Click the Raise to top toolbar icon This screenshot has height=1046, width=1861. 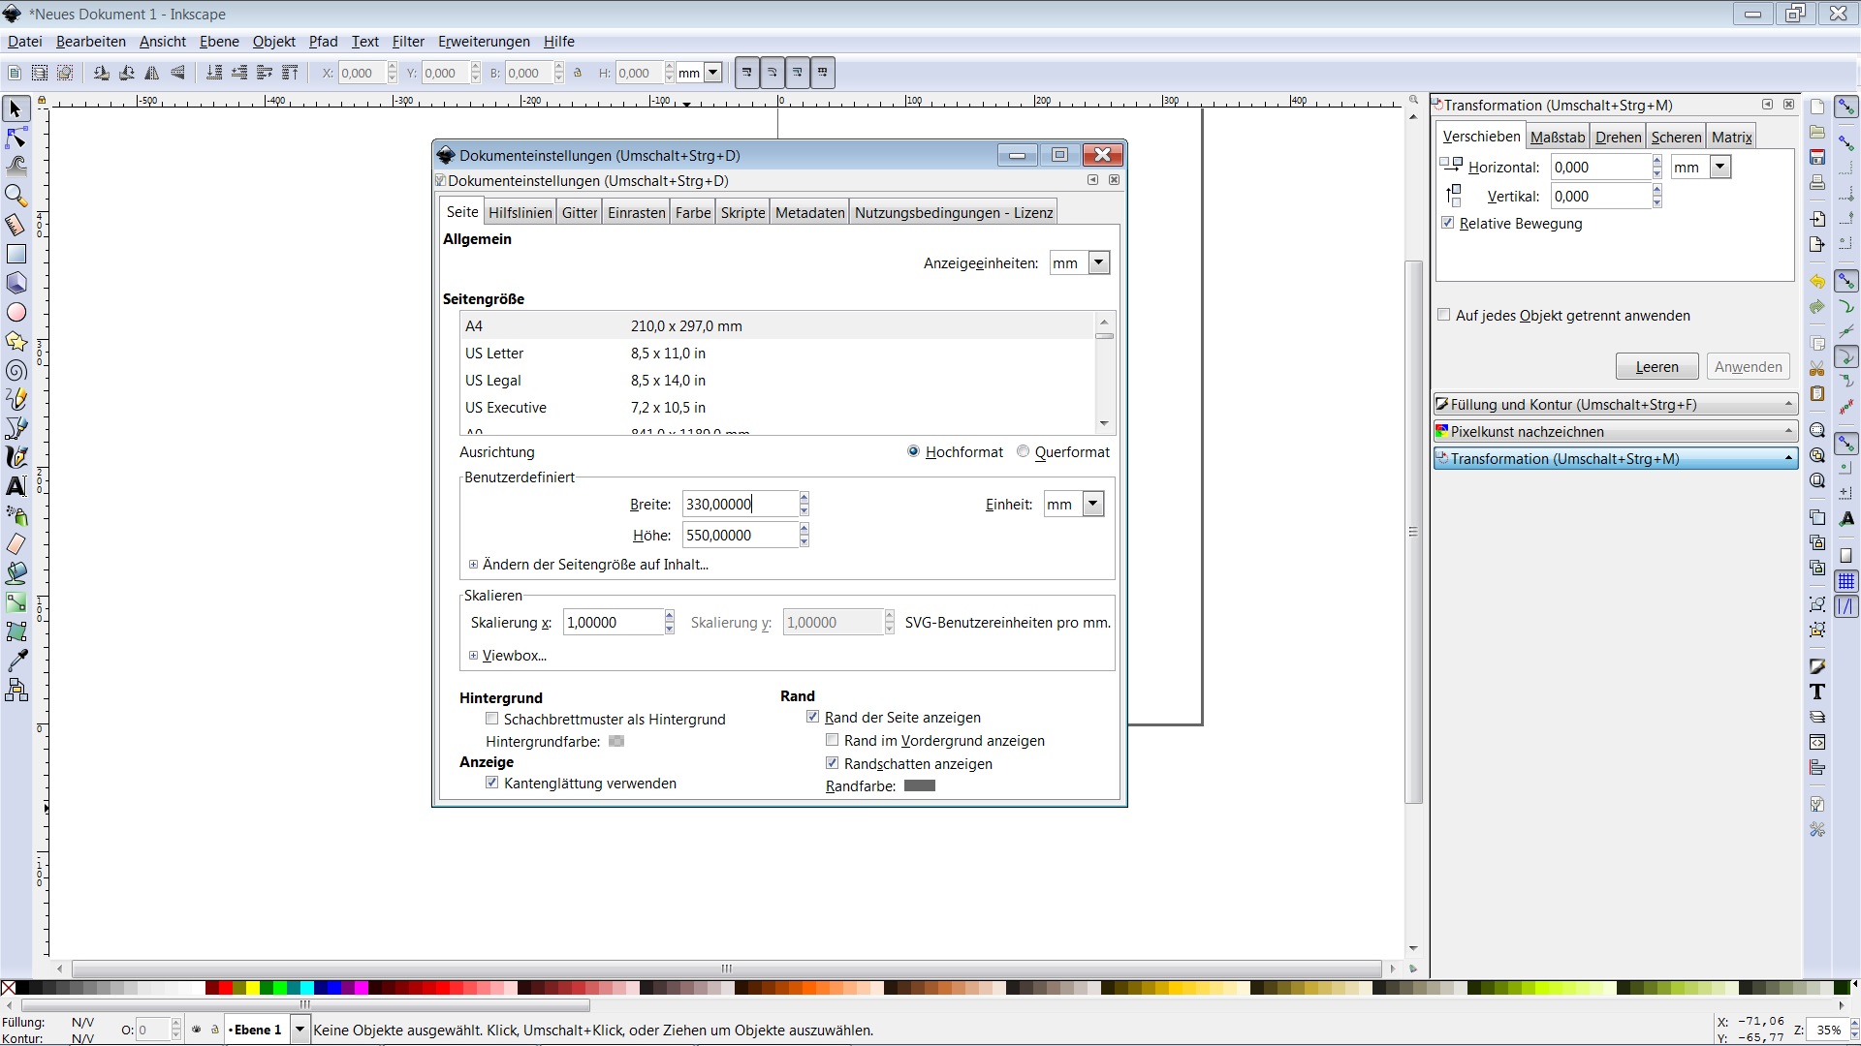click(x=290, y=73)
